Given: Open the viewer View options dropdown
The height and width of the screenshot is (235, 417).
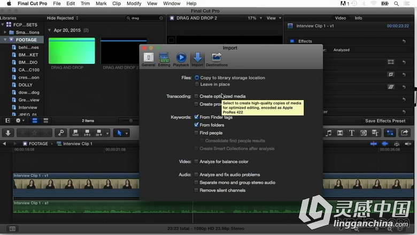Looking at the screenshot, I should (274, 18).
